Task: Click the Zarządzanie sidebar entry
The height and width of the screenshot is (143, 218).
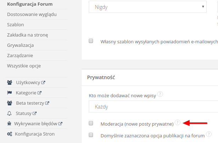Action: click(20, 56)
